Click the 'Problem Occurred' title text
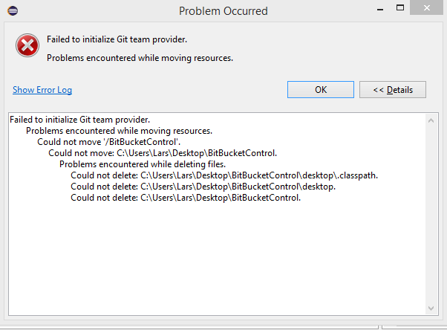The width and height of the screenshot is (447, 330). tap(223, 11)
